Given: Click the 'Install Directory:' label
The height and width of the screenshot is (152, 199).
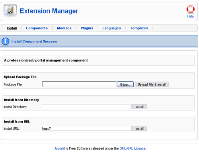Looking at the screenshot, I should tap(15, 107).
